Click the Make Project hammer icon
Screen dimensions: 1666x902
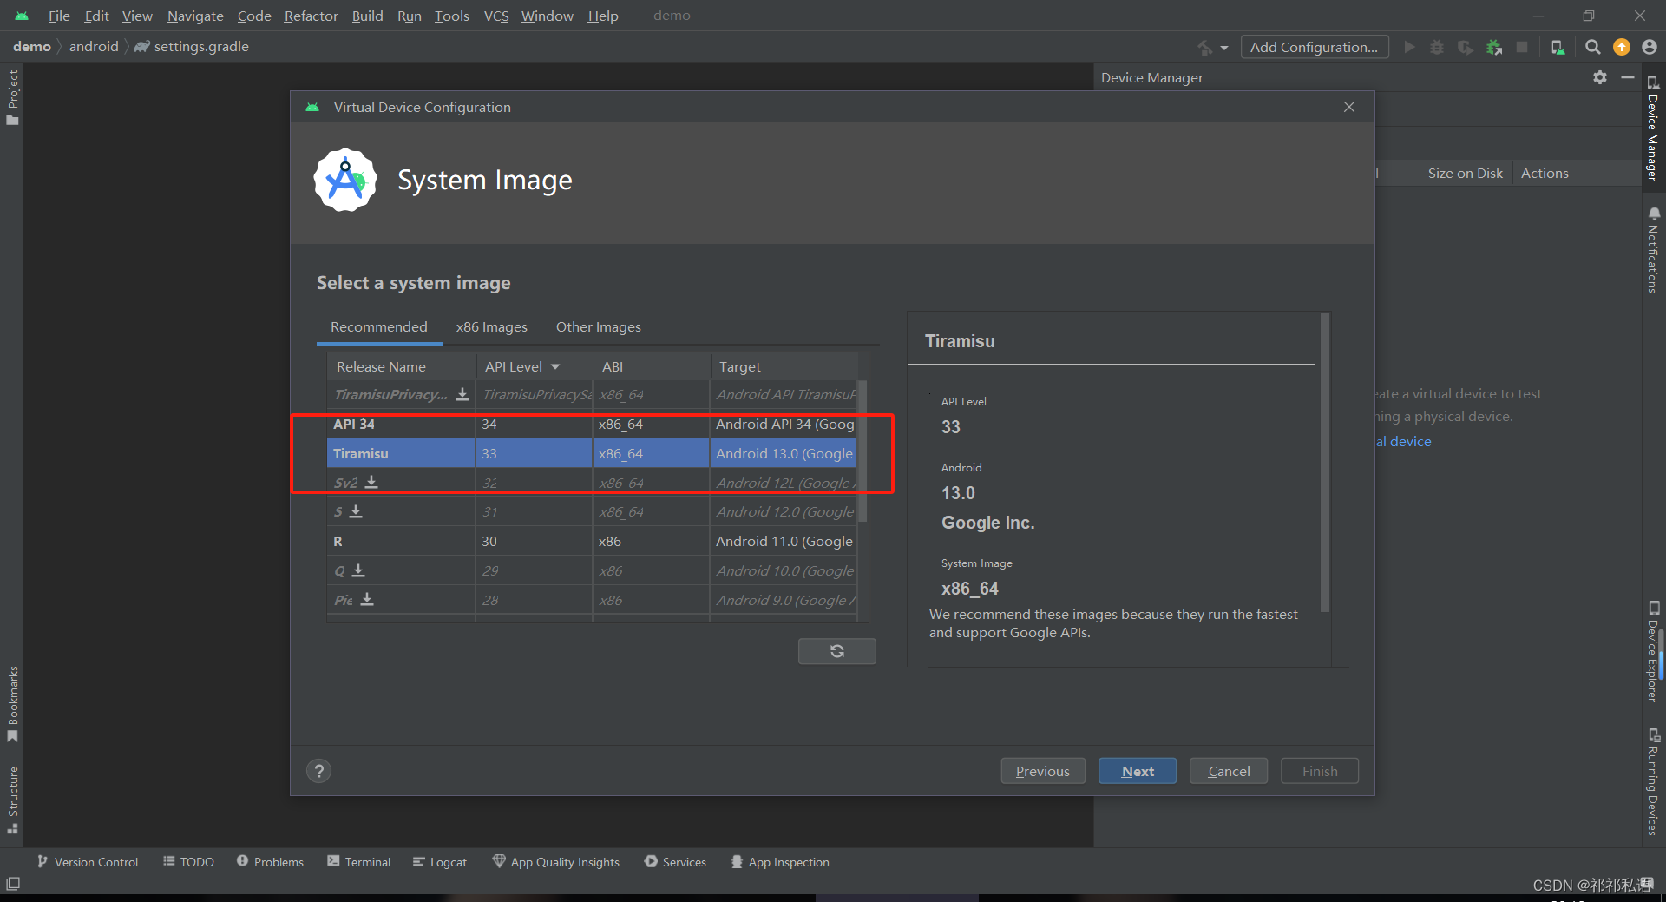click(x=1204, y=47)
